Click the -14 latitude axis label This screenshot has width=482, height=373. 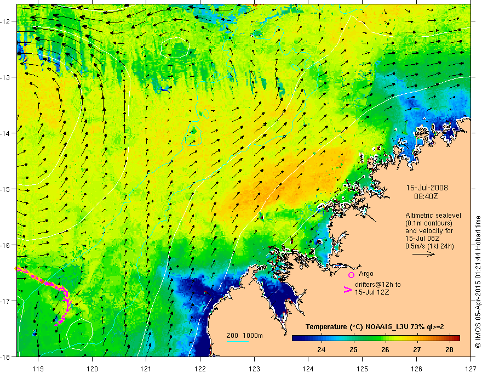[x=6, y=133]
